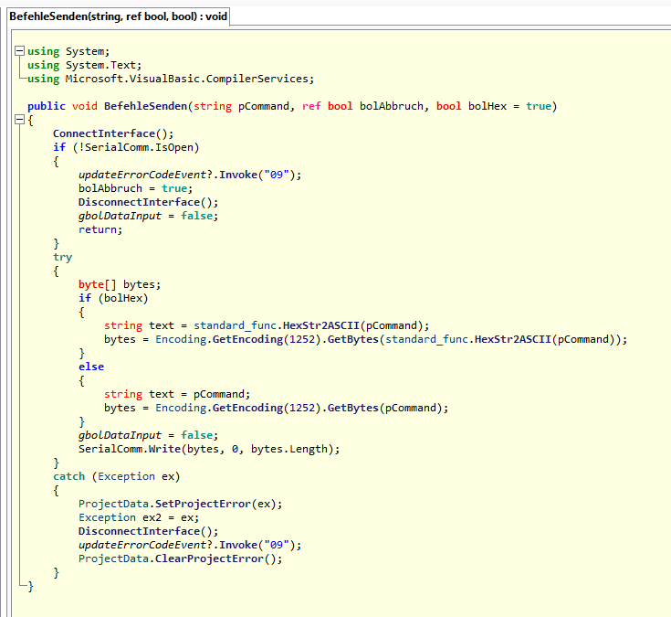The height and width of the screenshot is (617, 671).
Task: Click 'Exception ex2 = ex;' line
Action: click(139, 517)
